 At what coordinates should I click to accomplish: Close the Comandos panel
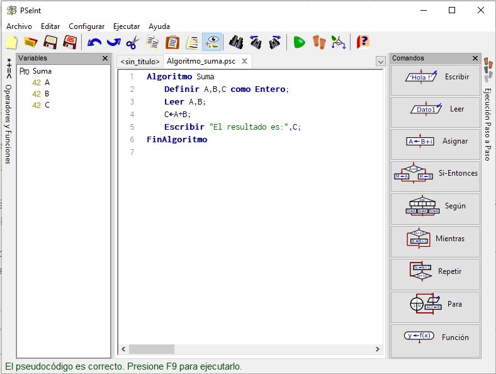pos(475,58)
